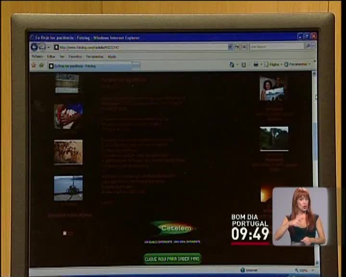Click the vertical scrollbar on the page
The height and width of the screenshot is (277, 346).
315,144
